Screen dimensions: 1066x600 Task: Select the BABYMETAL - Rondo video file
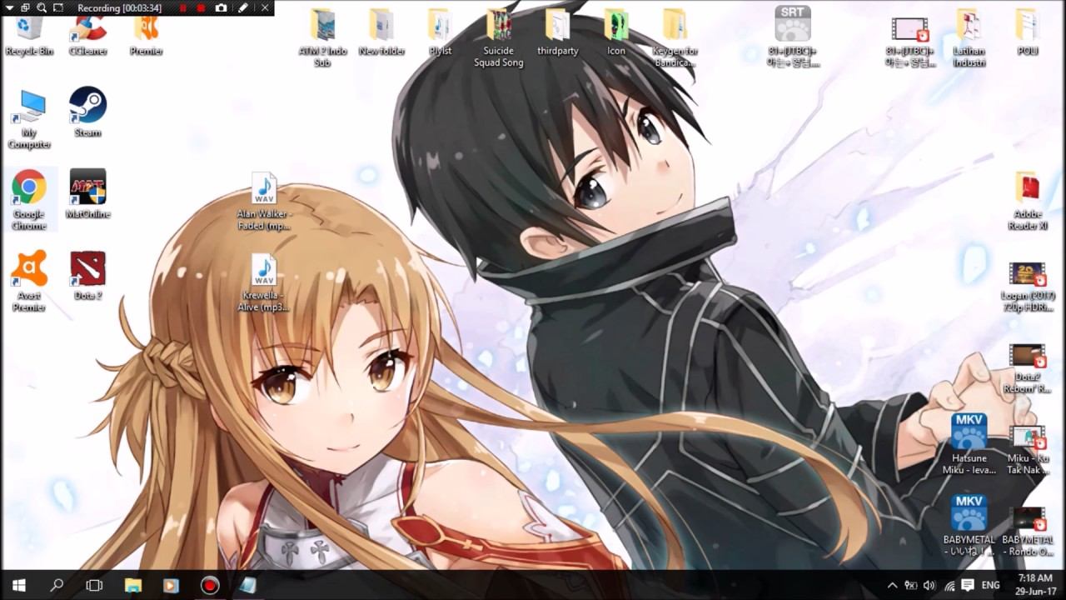pyautogui.click(x=1028, y=531)
